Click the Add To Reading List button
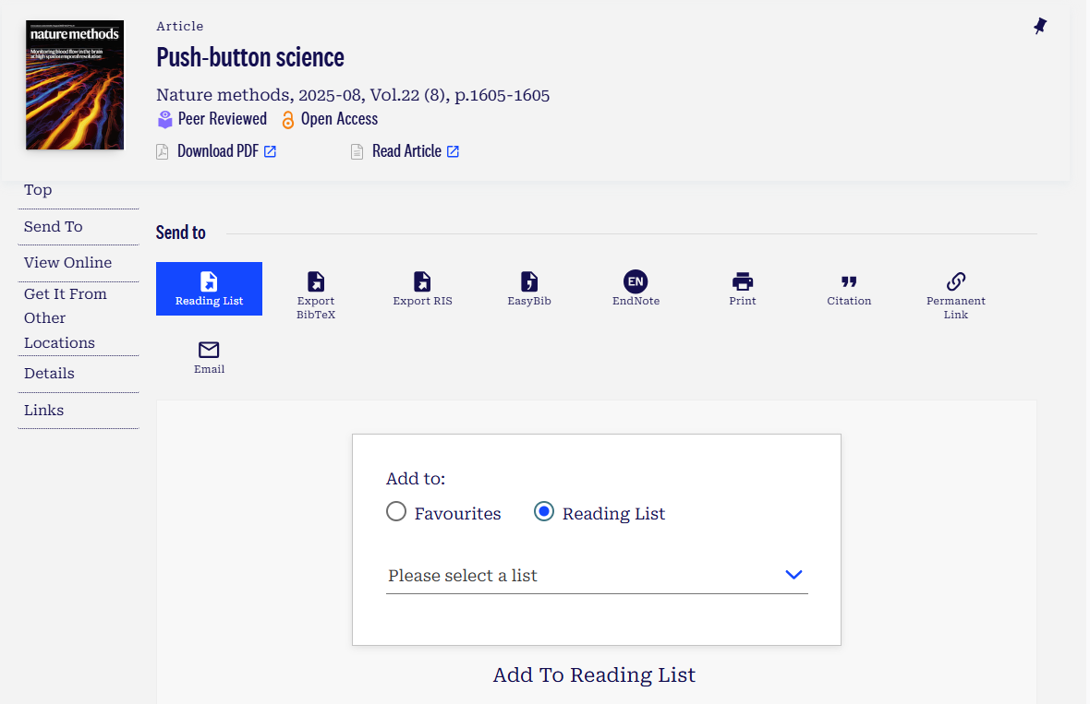The width and height of the screenshot is (1090, 704). tap(594, 674)
